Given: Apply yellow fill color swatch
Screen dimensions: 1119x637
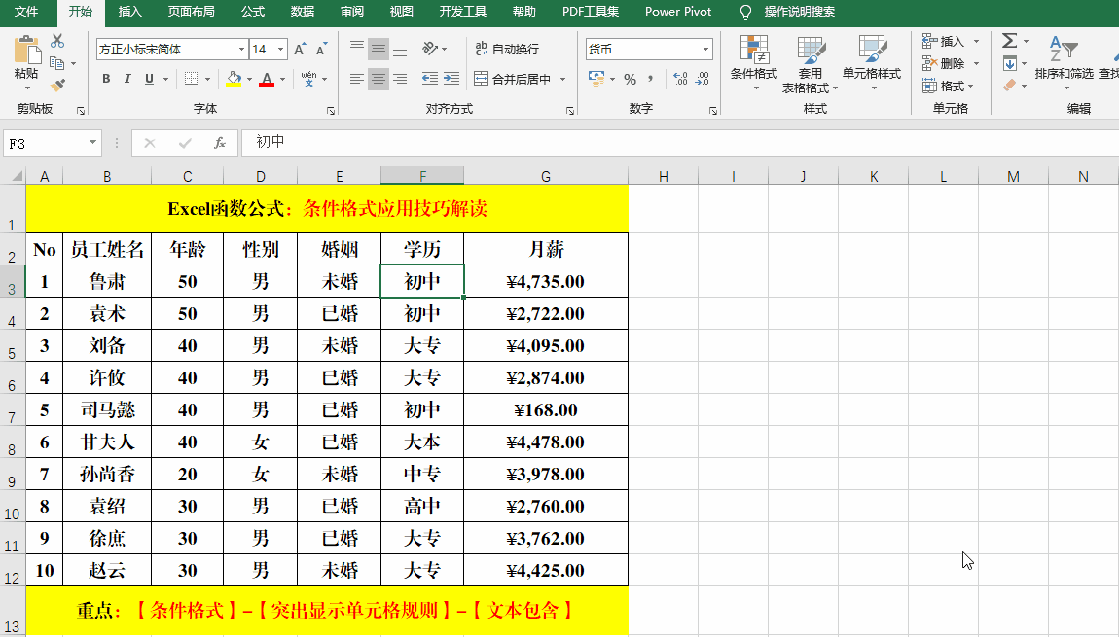Looking at the screenshot, I should click(234, 79).
